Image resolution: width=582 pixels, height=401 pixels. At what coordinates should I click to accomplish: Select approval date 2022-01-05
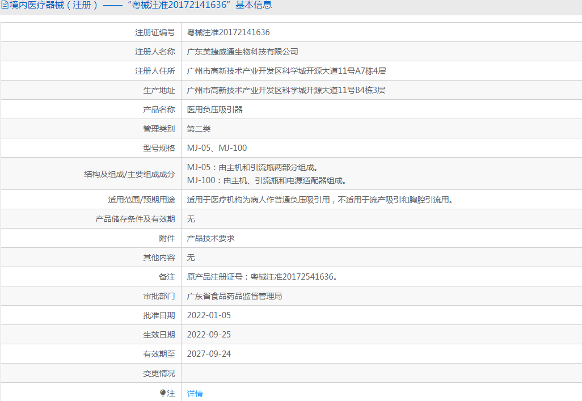(x=209, y=315)
